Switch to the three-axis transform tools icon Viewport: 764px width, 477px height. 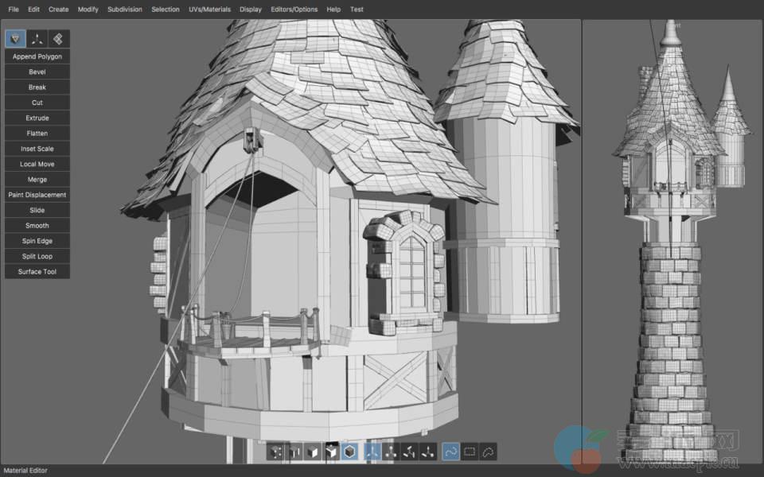(x=37, y=39)
